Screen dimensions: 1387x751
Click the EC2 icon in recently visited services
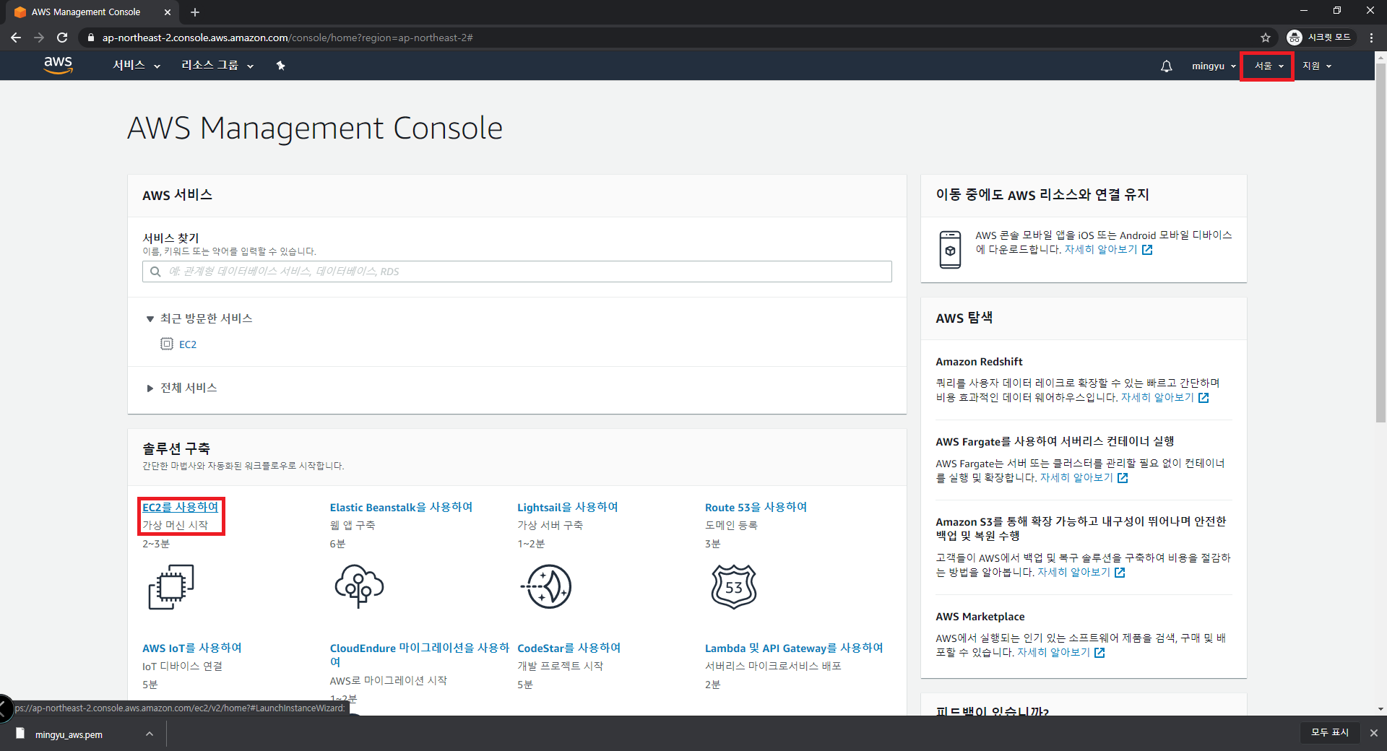point(167,344)
